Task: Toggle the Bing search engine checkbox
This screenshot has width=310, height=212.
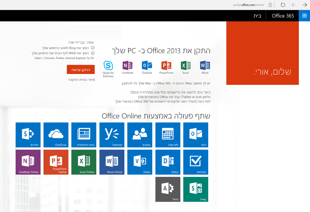Action: click(x=93, y=48)
